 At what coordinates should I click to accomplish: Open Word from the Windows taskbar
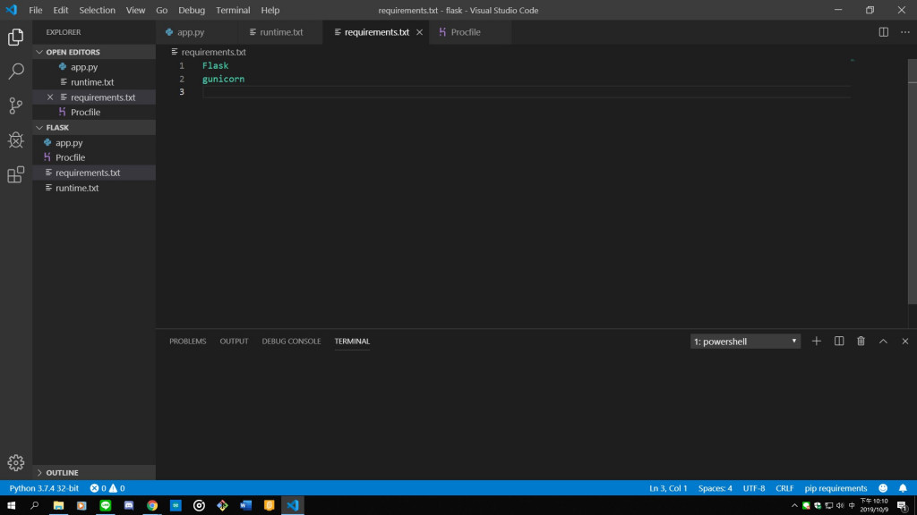click(x=245, y=505)
